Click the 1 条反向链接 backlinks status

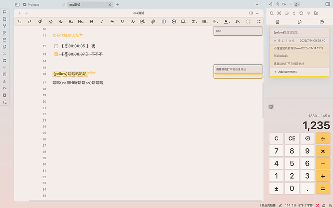[267, 205]
